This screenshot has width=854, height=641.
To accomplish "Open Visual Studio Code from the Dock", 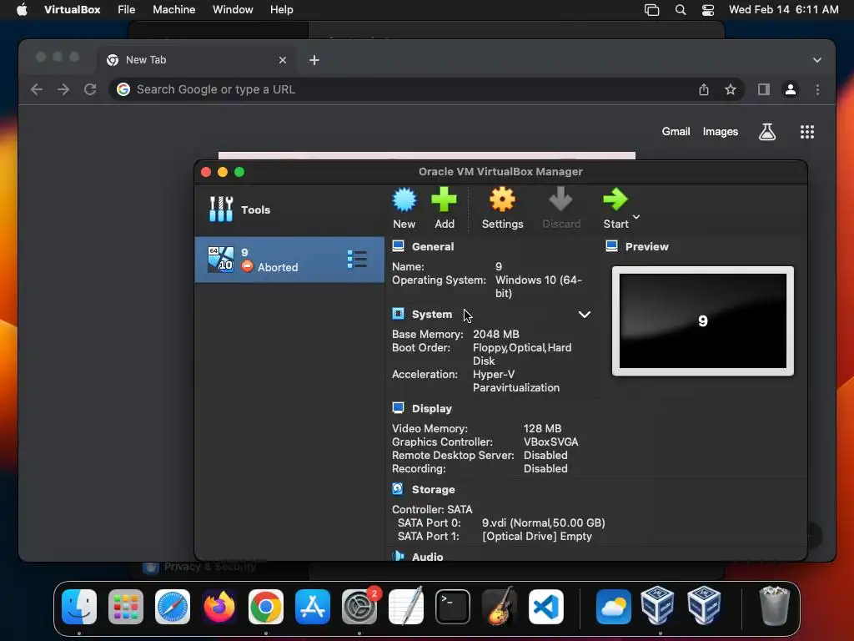I will click(x=545, y=606).
